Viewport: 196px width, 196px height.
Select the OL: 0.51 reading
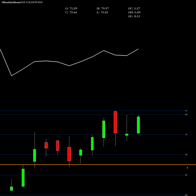[134, 16]
